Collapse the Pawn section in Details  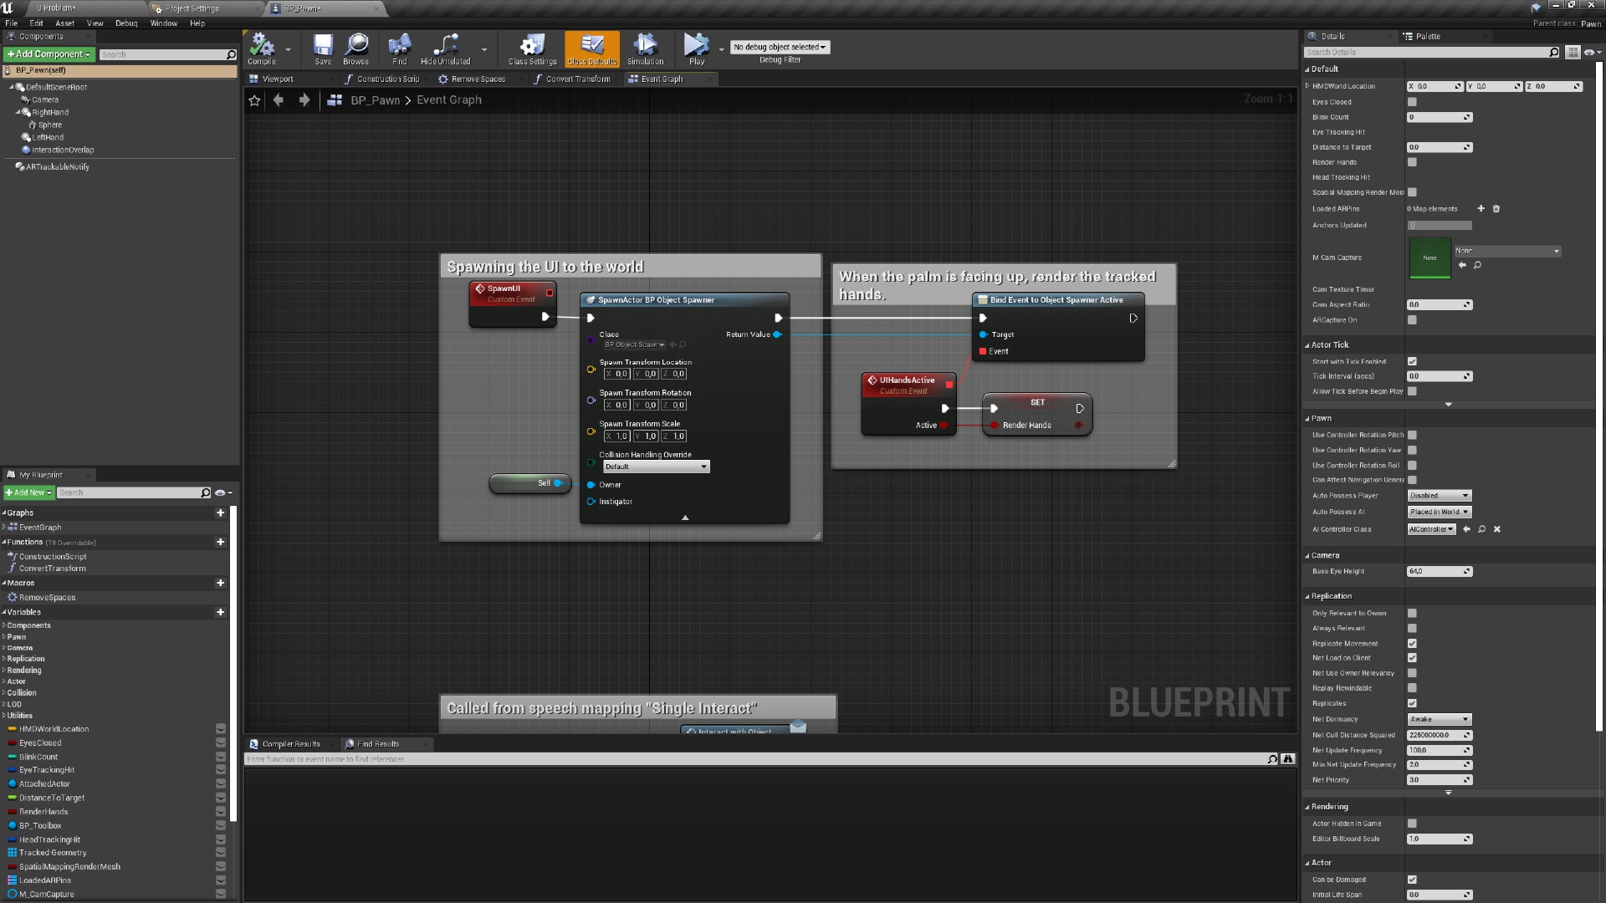pos(1320,418)
